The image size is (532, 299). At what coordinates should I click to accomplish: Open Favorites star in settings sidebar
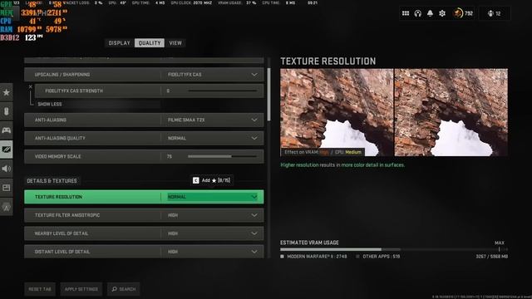[x=7, y=92]
